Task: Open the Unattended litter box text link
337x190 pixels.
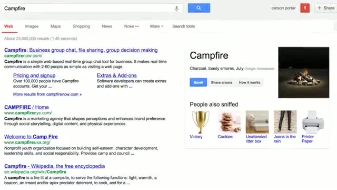Action: pos(256,139)
